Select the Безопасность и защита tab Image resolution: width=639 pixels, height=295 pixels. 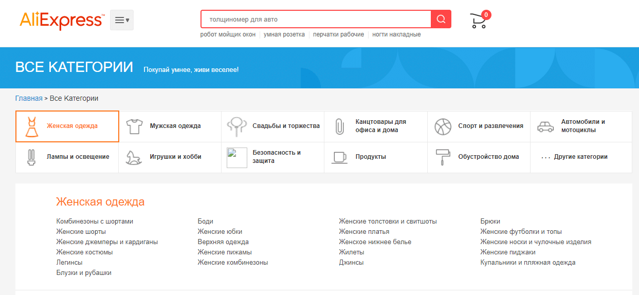pos(273,158)
